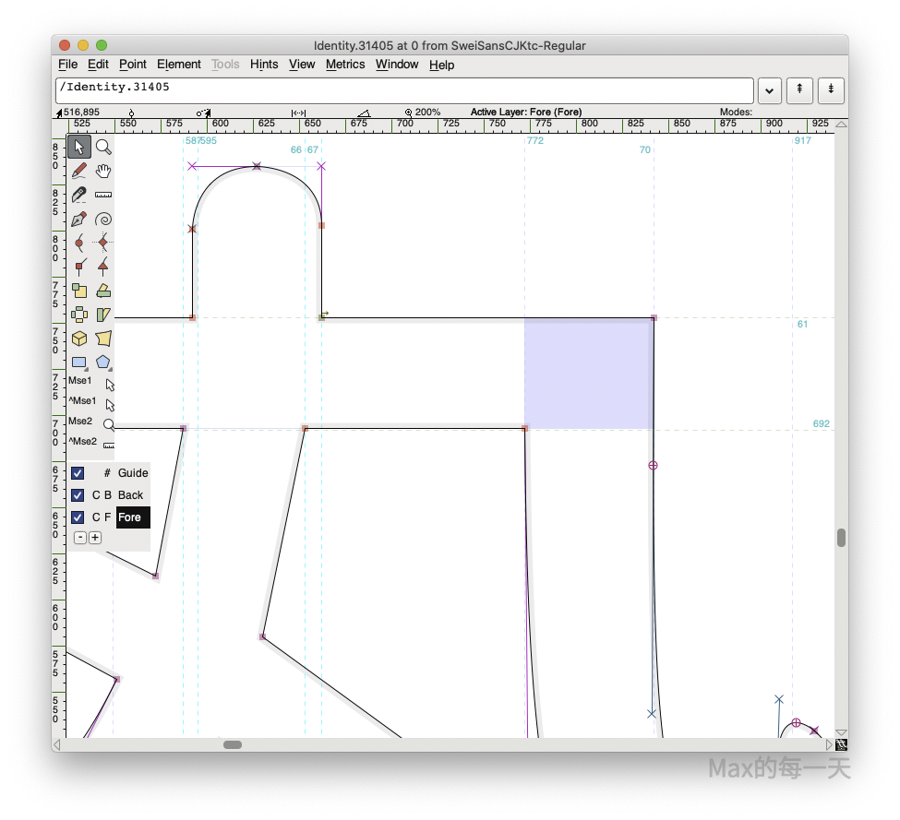Image resolution: width=900 pixels, height=820 pixels.
Task: Toggle Fore layer visibility checkbox
Action: (78, 517)
